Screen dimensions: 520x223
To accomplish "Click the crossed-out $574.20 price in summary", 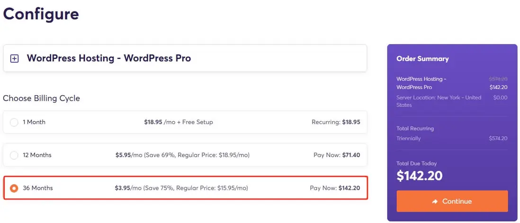I will click(x=498, y=79).
